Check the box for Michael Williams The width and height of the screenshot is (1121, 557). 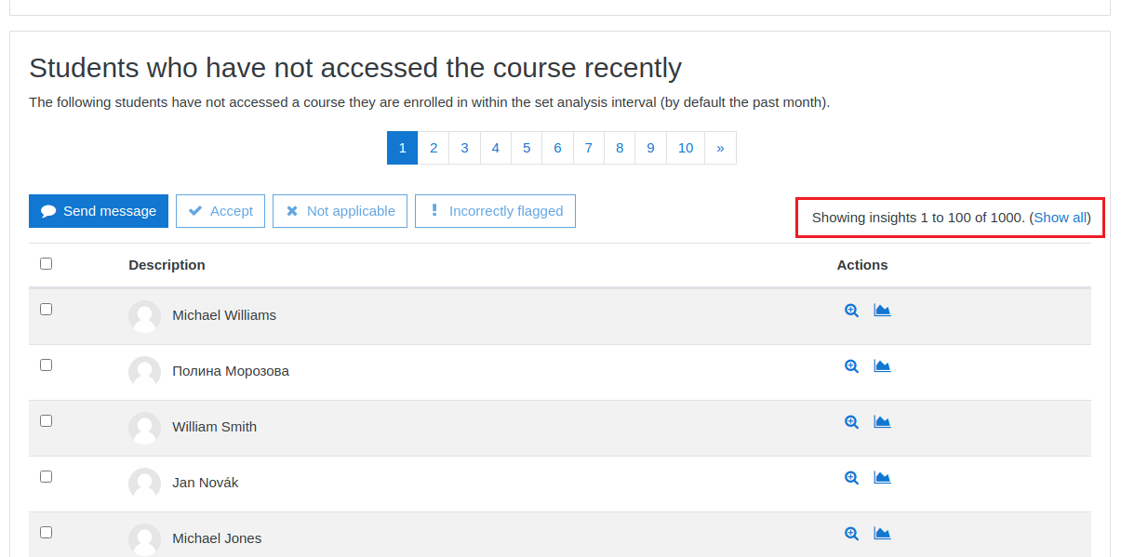(46, 310)
